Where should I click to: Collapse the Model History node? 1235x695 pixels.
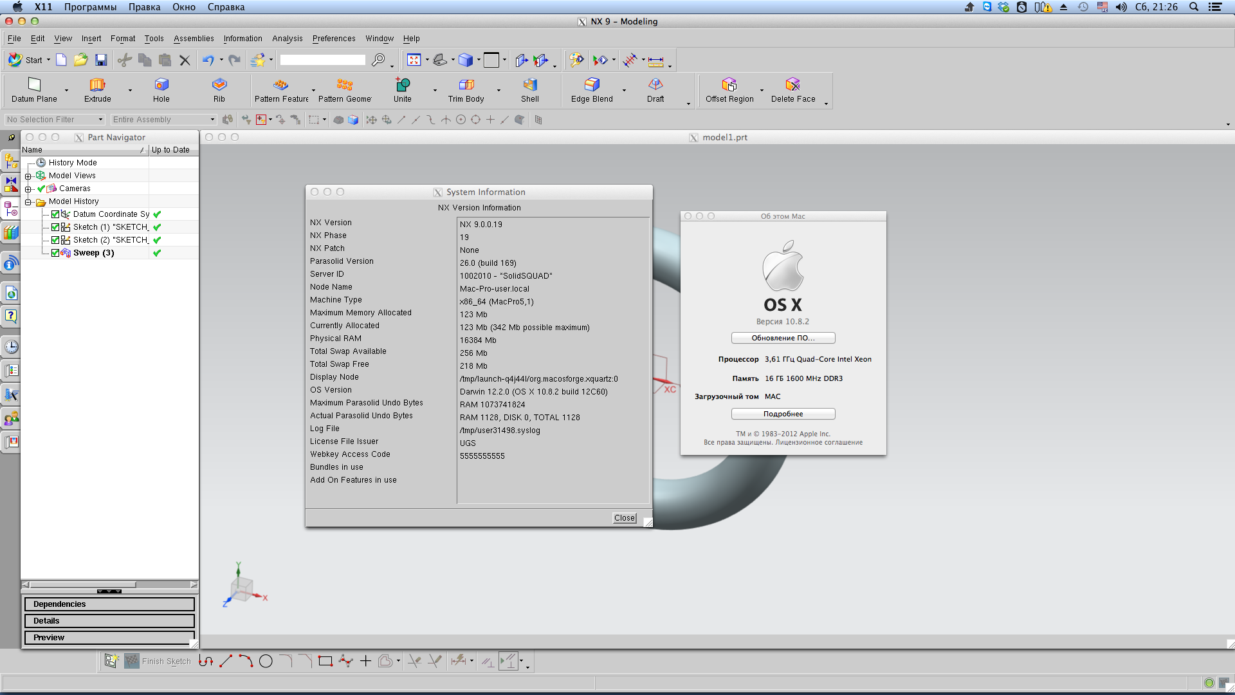pos(28,202)
